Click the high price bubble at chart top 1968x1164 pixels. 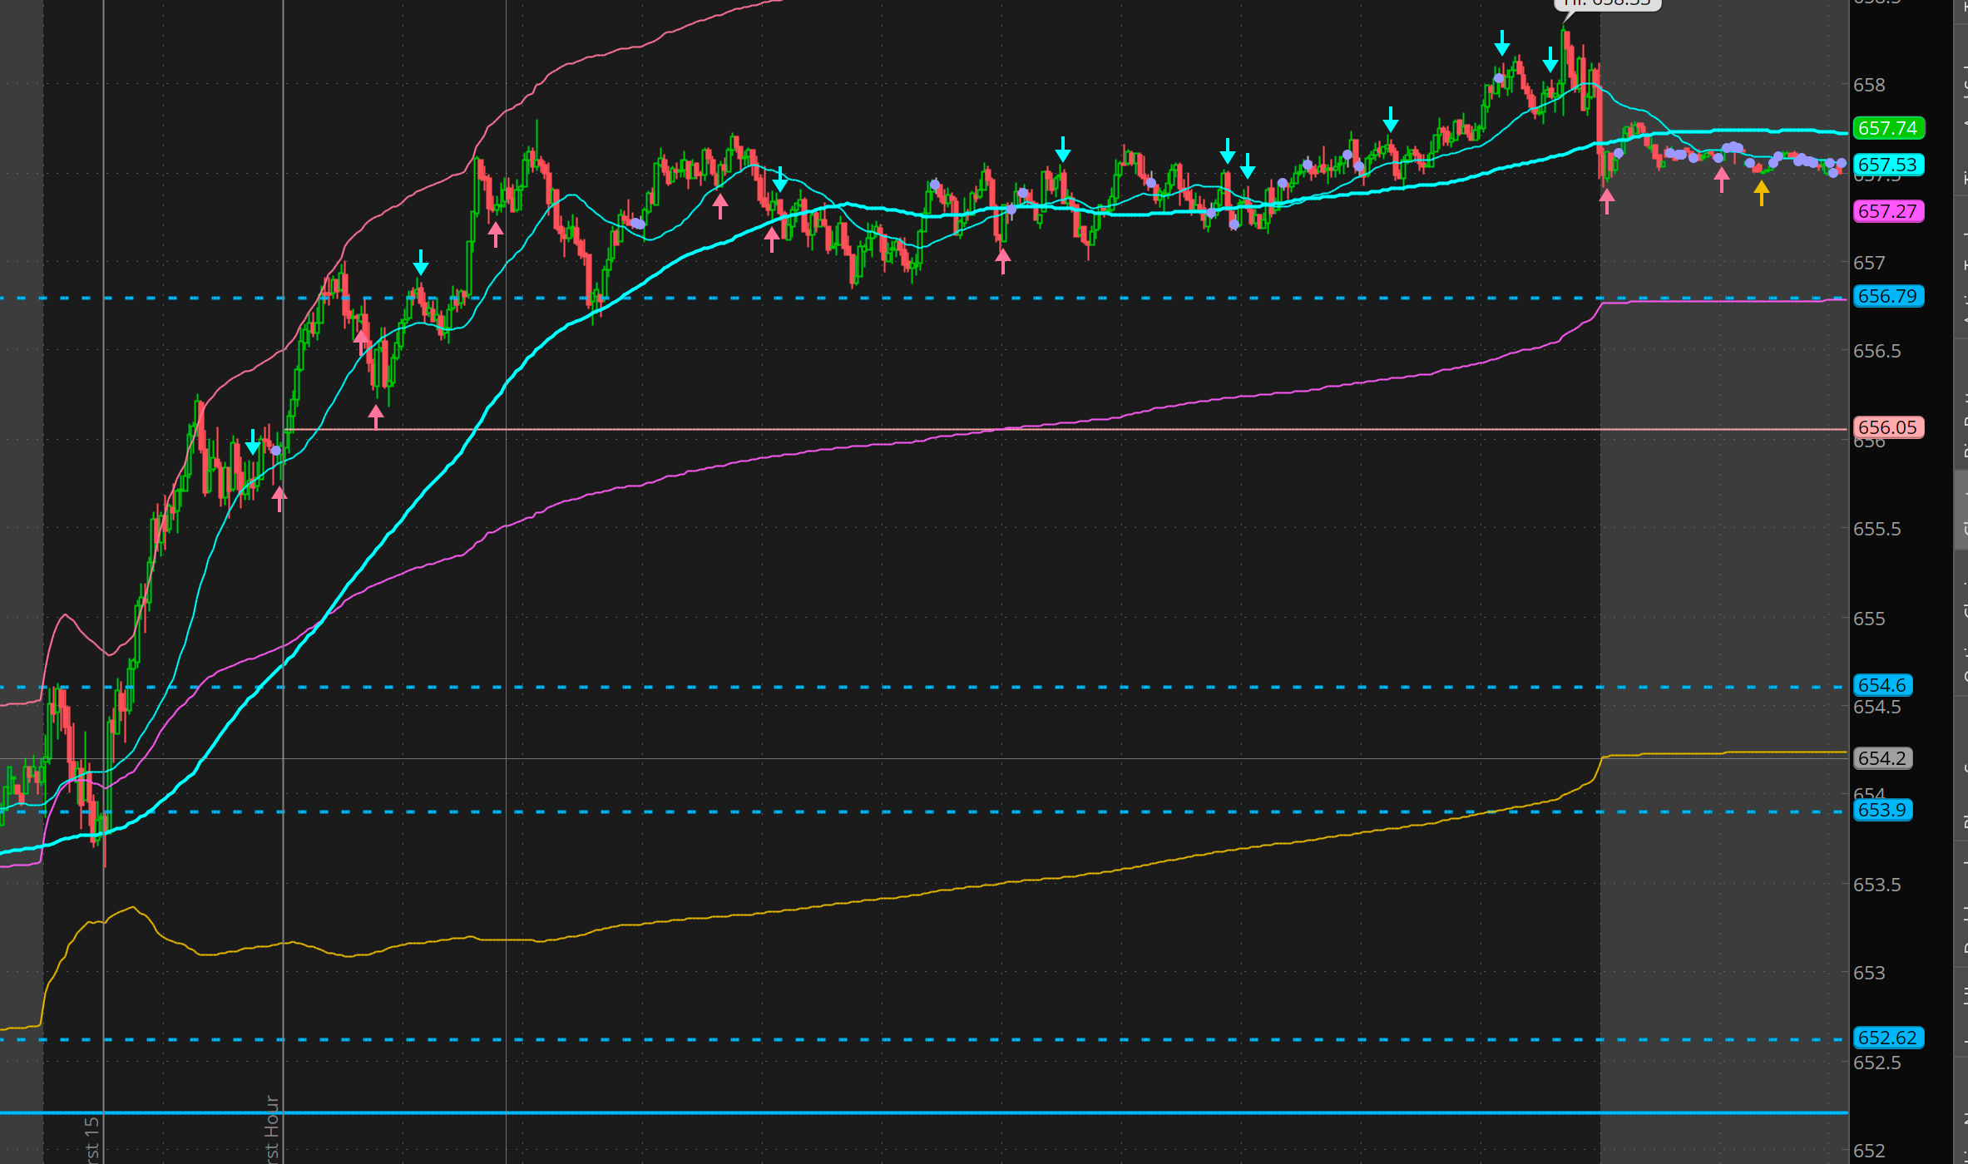[x=1607, y=4]
